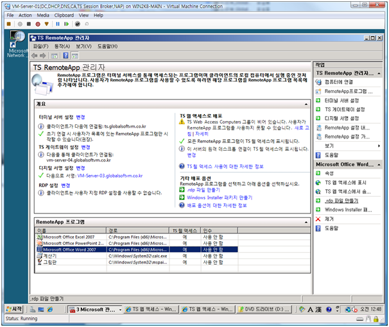Toggle the action pane toolbar icon

point(75,56)
